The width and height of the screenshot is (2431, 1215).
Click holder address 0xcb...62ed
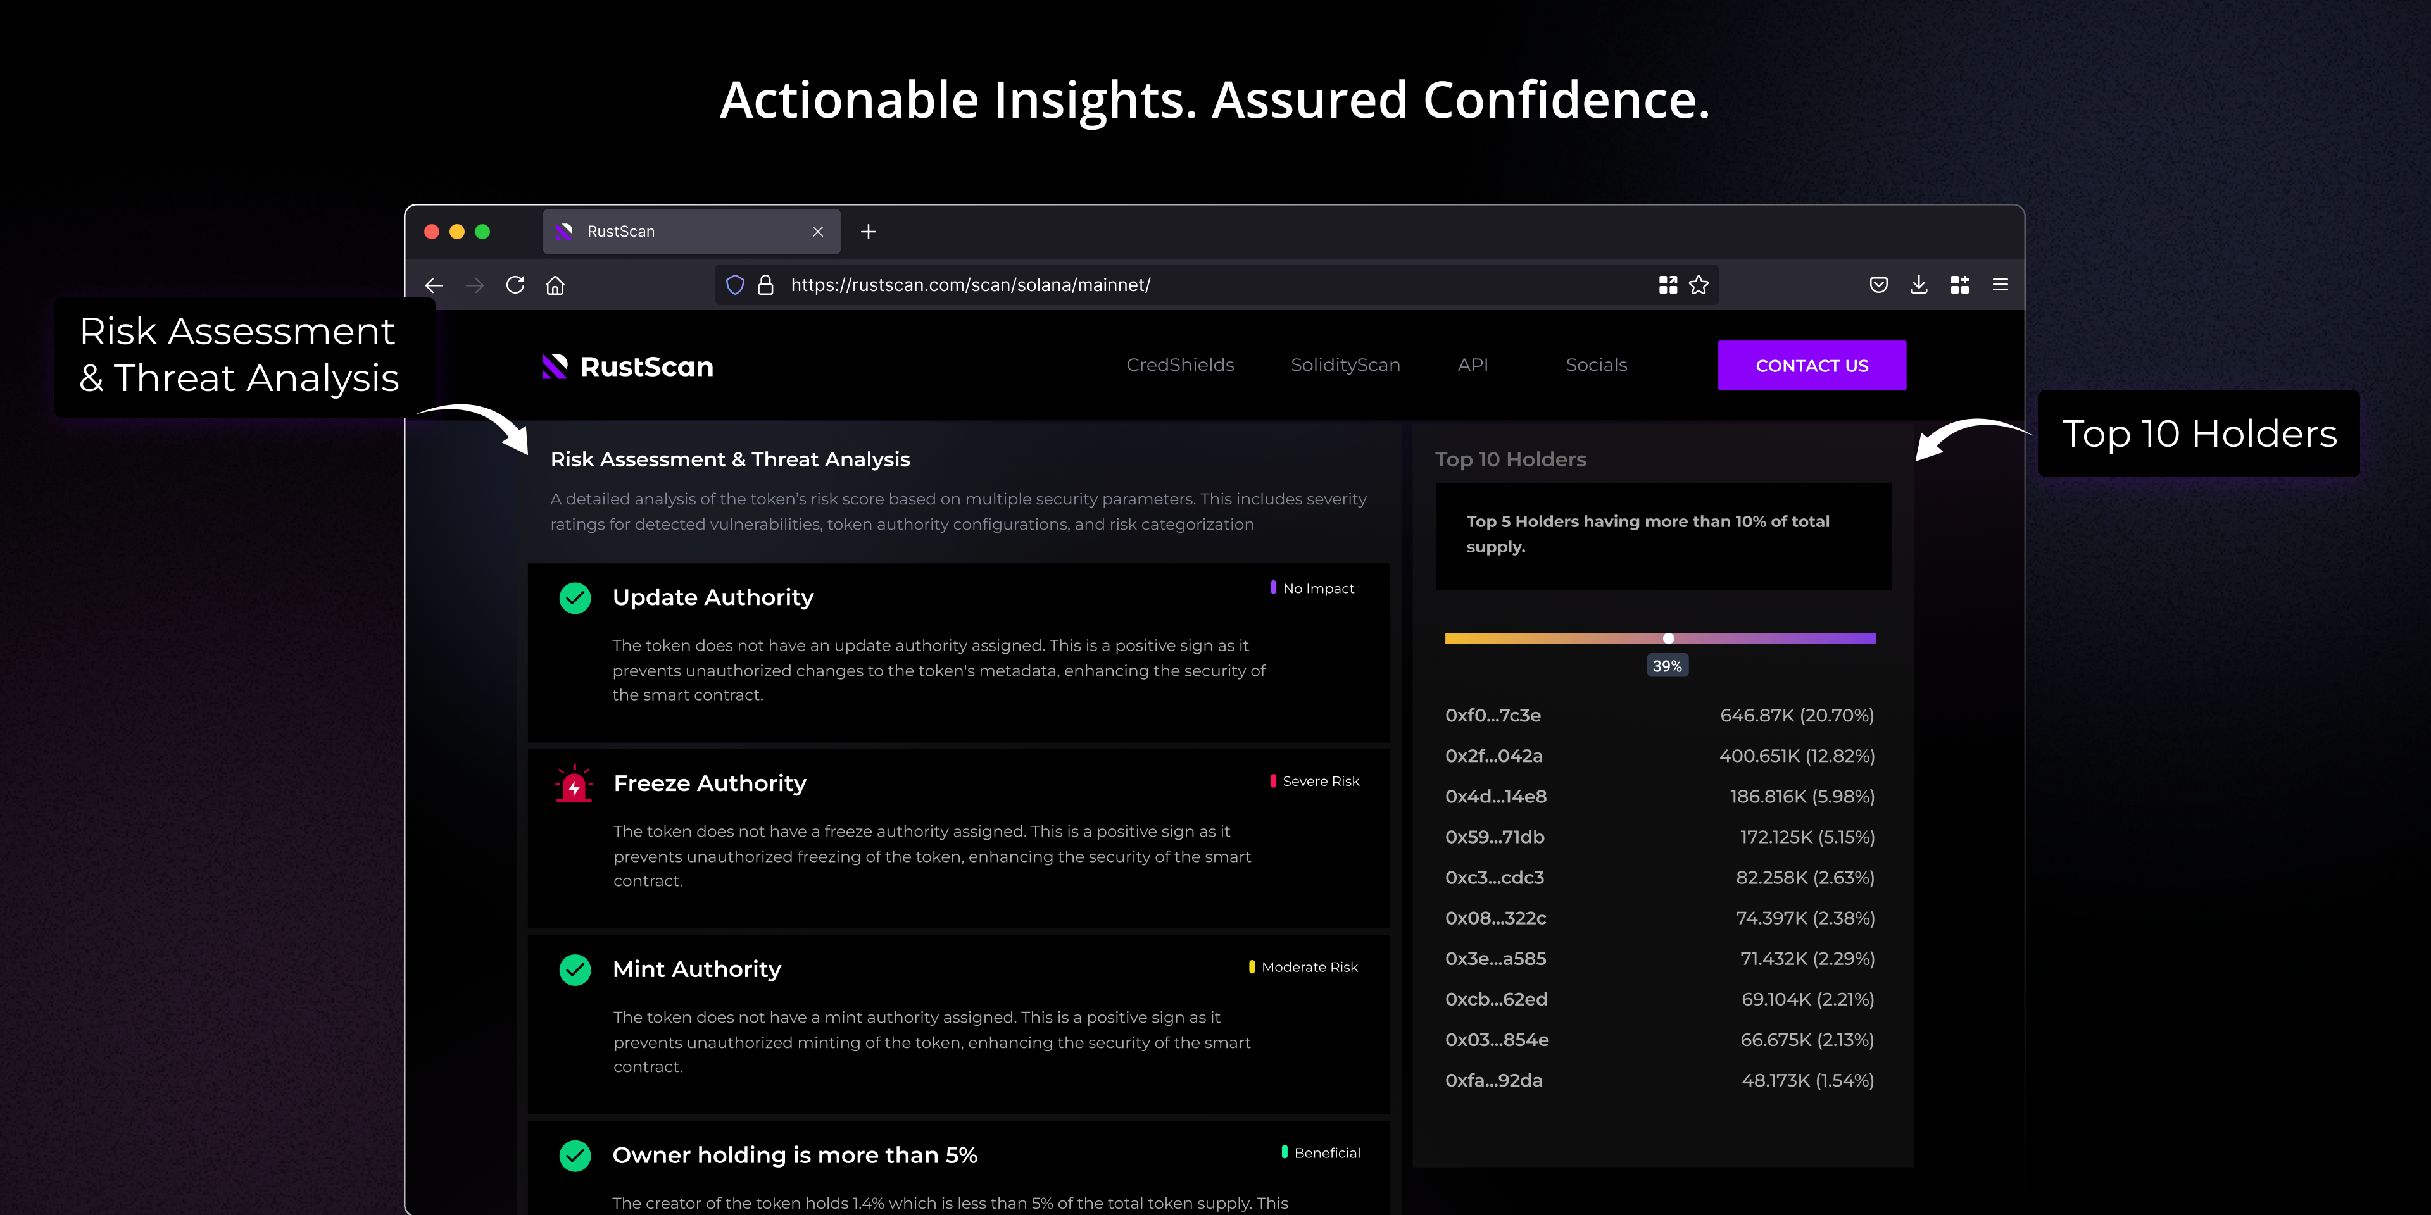coord(1496,999)
